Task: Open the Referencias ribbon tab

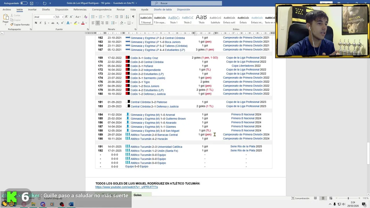Action: 80,10
